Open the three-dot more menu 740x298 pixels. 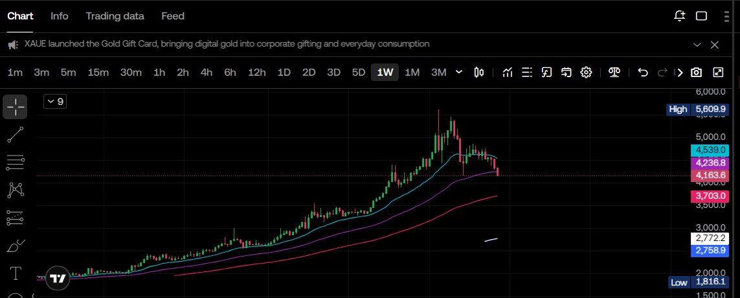click(x=726, y=16)
